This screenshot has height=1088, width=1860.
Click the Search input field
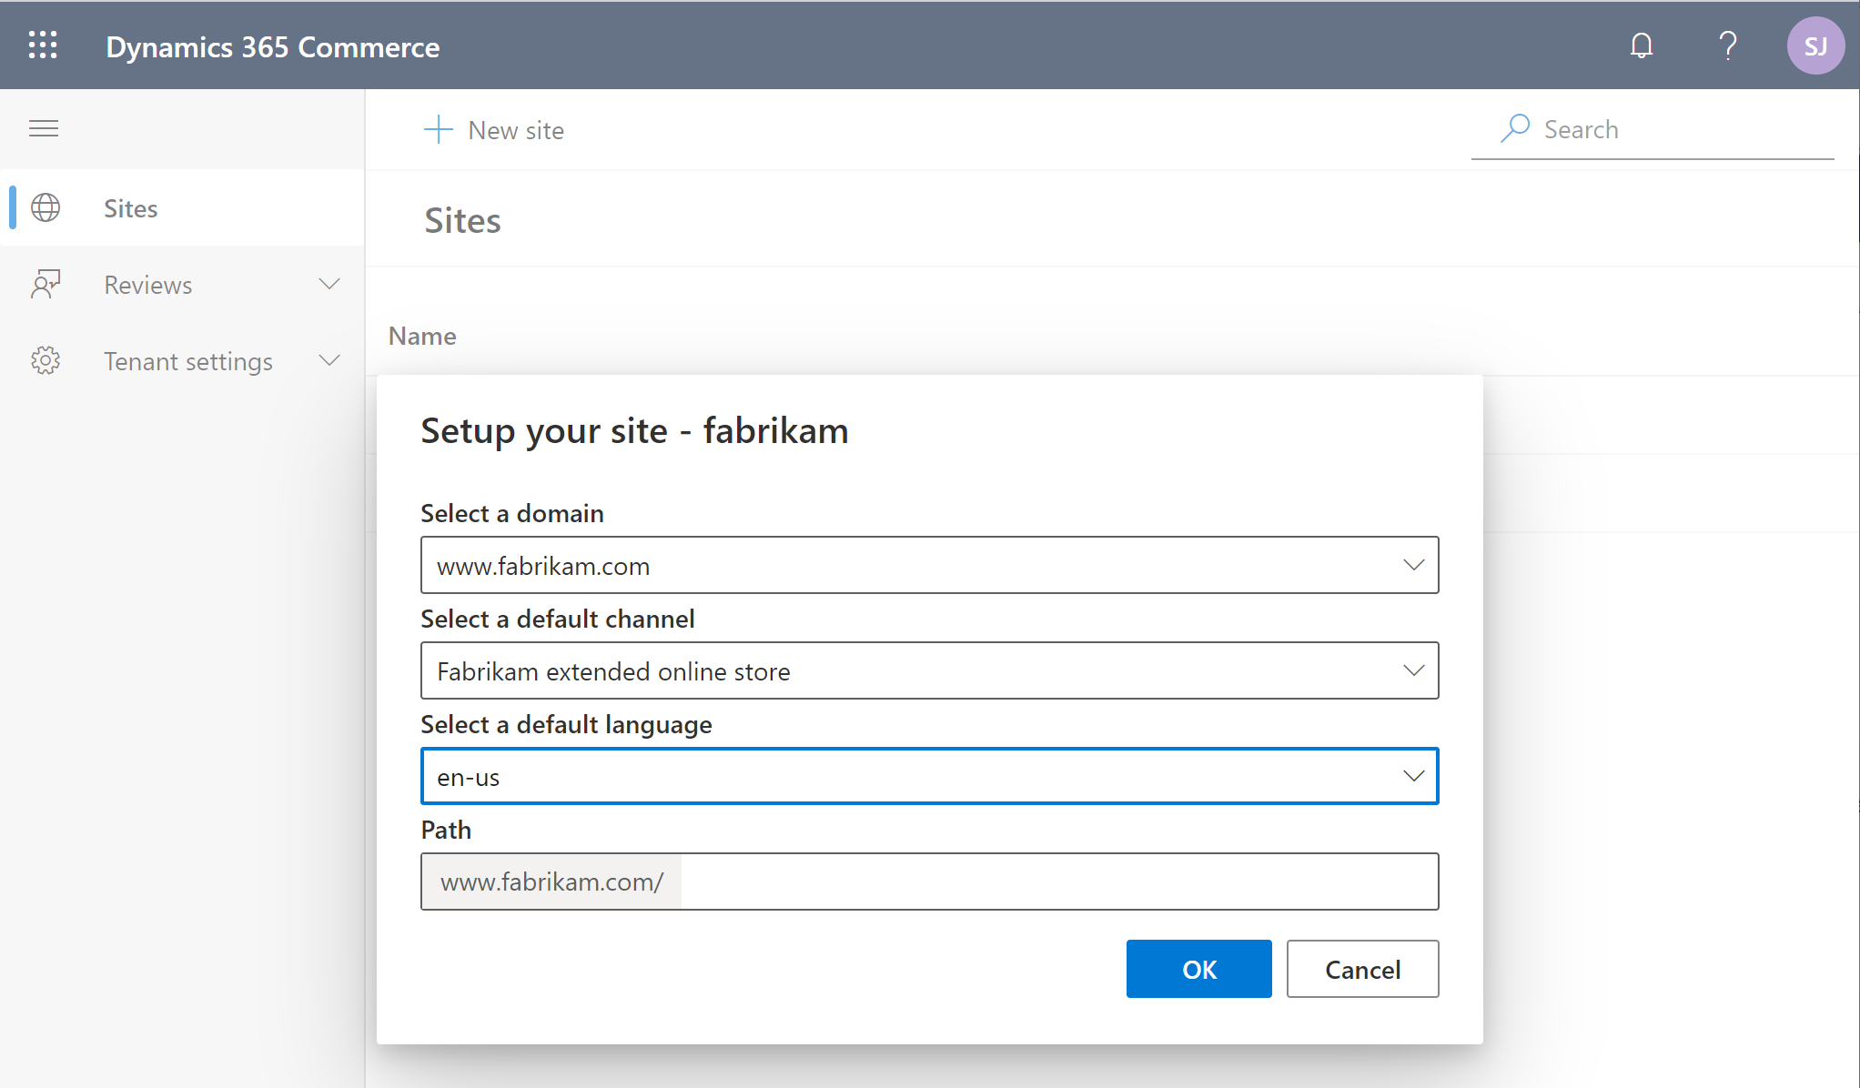pyautogui.click(x=1671, y=127)
